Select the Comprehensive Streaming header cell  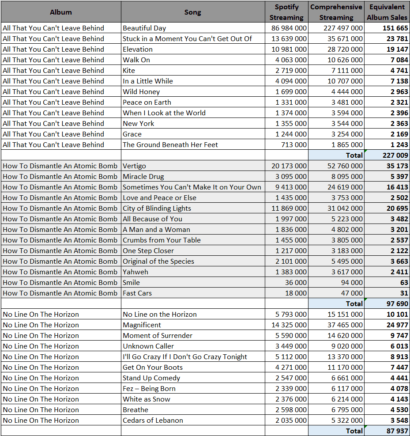336,12
